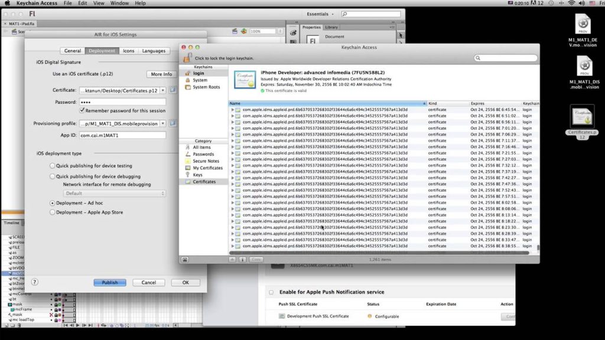The image size is (605, 340).
Task: Click the info button below certificate list
Action: tap(242, 260)
